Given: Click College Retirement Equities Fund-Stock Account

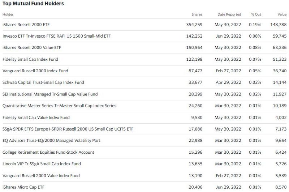Looking at the screenshot, I should coord(48,152).
